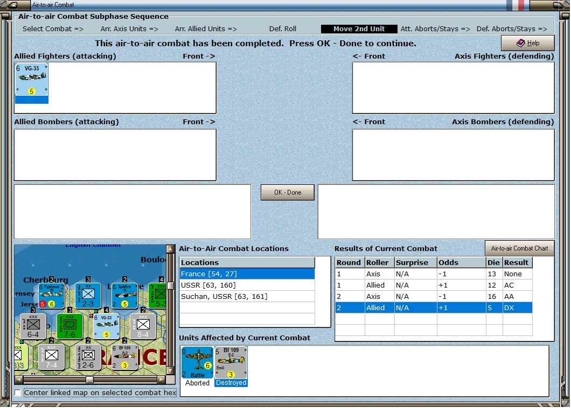Image resolution: width=571 pixels, height=408 pixels.
Task: Click map horizontal scrollbar left arrow
Action: click(x=18, y=380)
